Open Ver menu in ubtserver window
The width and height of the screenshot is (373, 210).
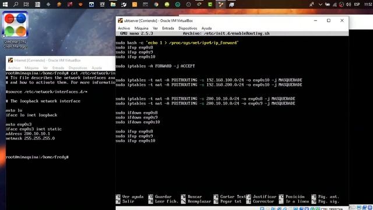(x=156, y=29)
